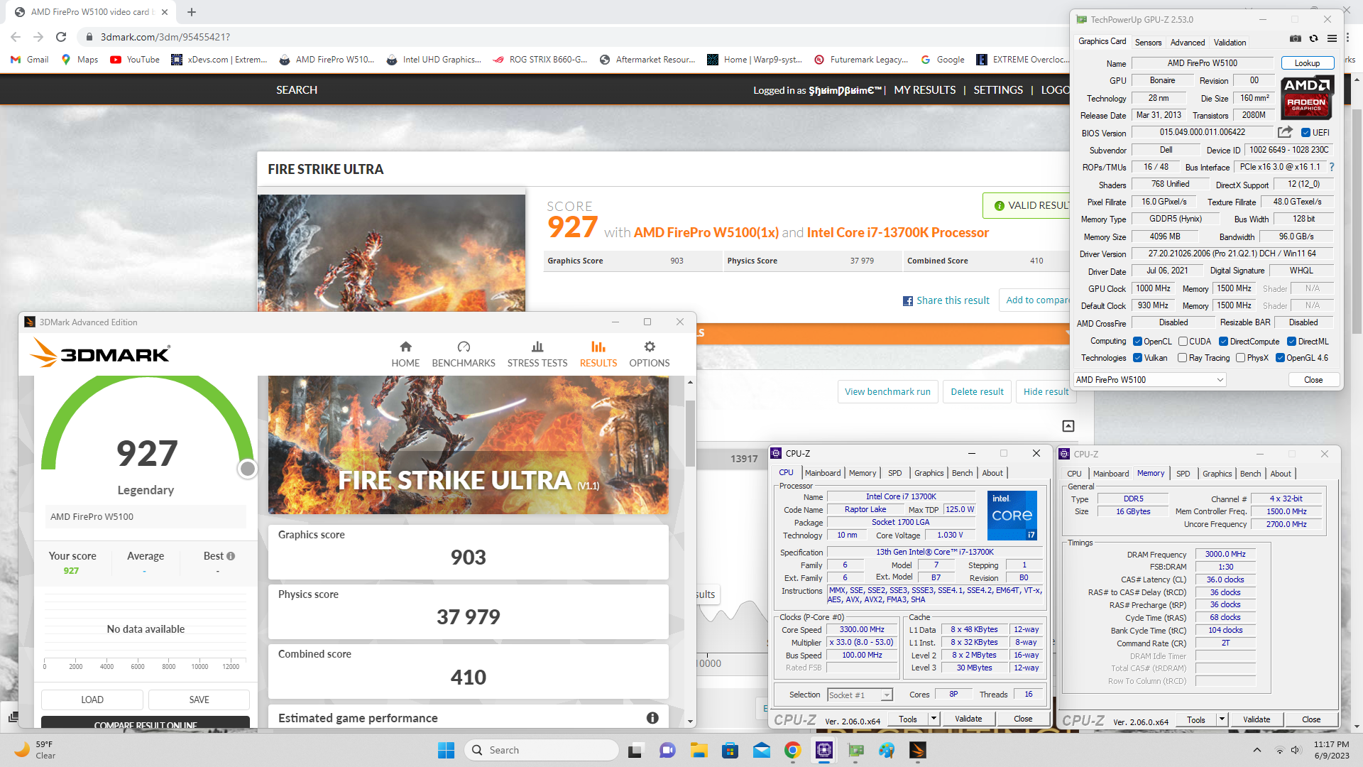Open Mail app from taskbar
Image resolution: width=1363 pixels, height=767 pixels.
point(762,750)
